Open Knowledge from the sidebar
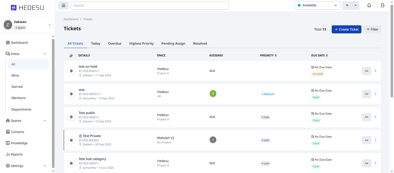Viewport: 394px width, 173px height. click(19, 143)
